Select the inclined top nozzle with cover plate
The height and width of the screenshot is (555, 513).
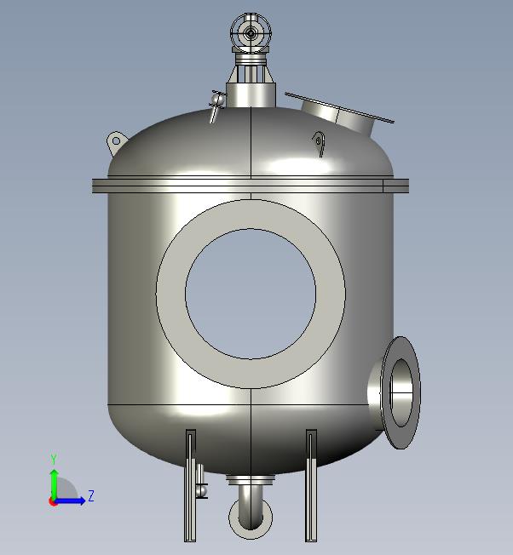click(340, 113)
